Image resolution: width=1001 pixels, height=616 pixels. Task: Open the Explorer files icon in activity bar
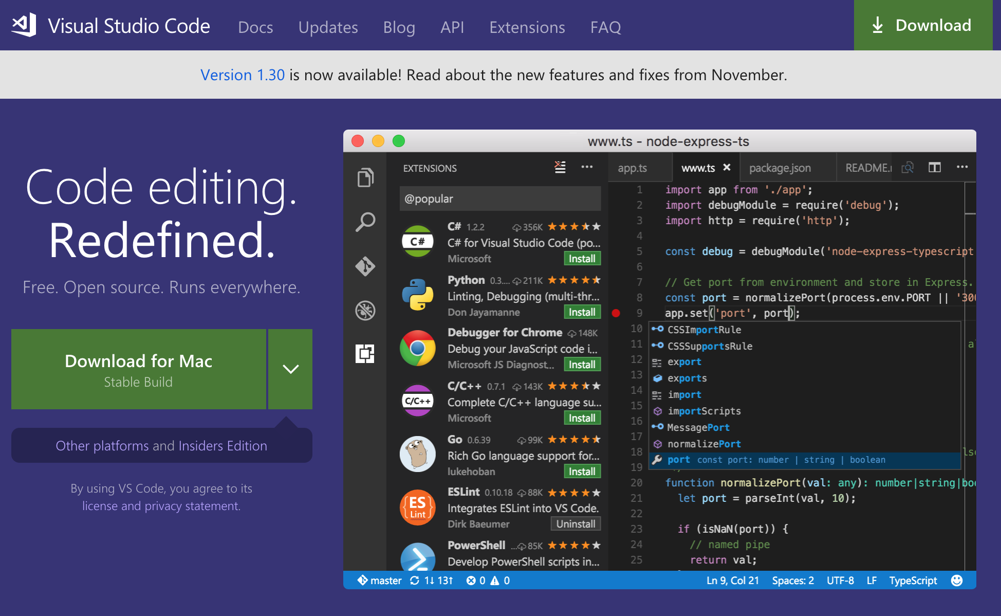pyautogui.click(x=365, y=178)
